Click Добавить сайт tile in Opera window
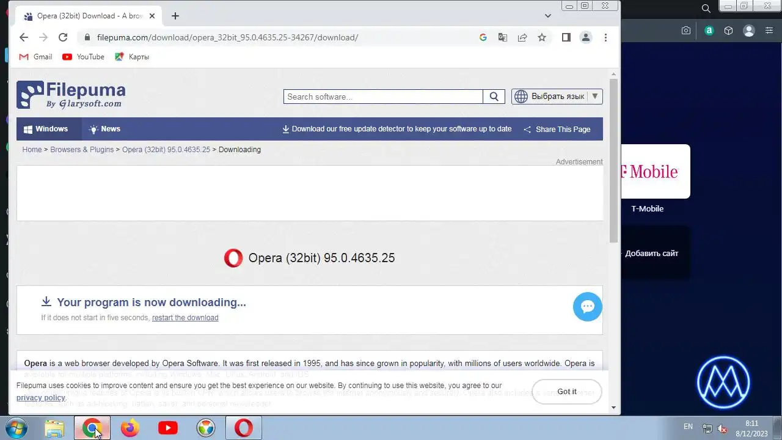This screenshot has height=440, width=782. pos(656,253)
